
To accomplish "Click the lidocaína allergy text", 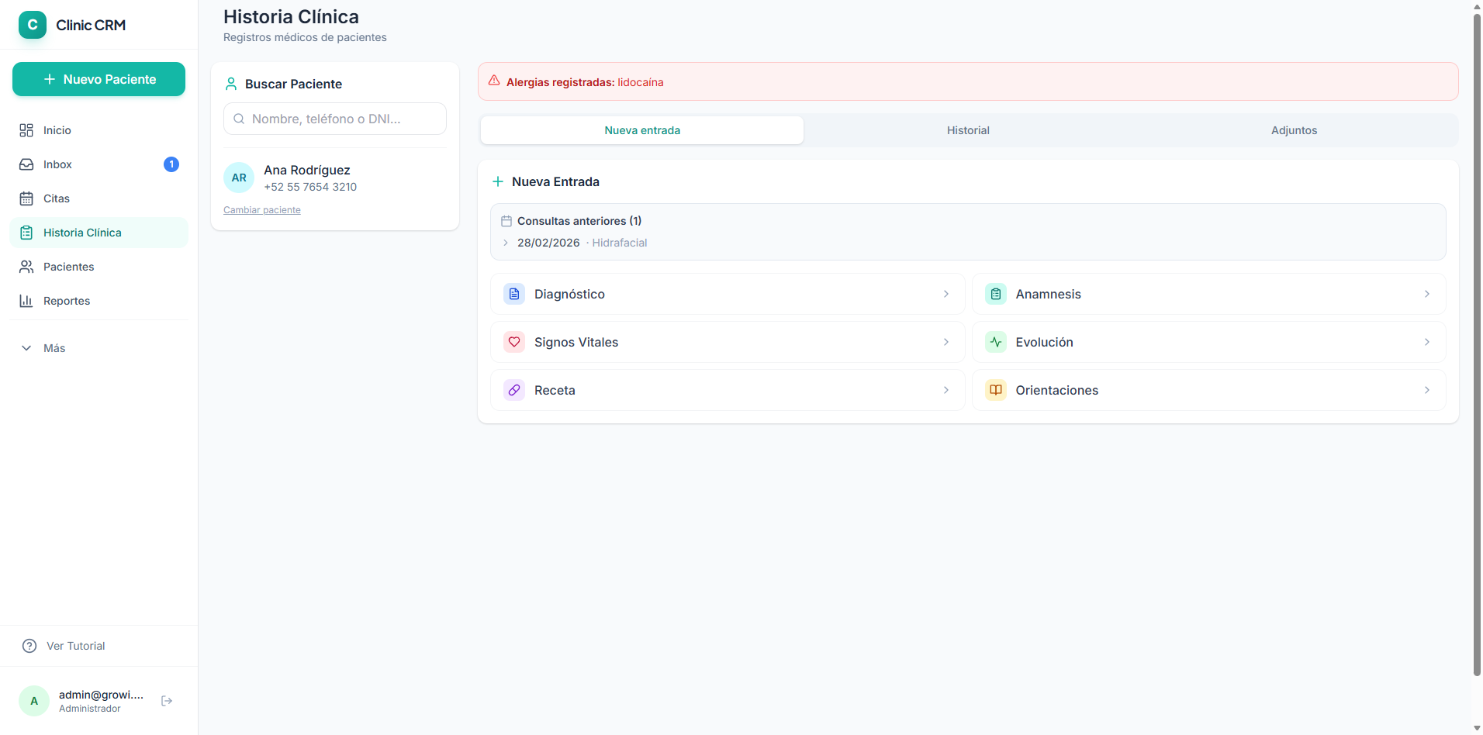I will click(641, 82).
